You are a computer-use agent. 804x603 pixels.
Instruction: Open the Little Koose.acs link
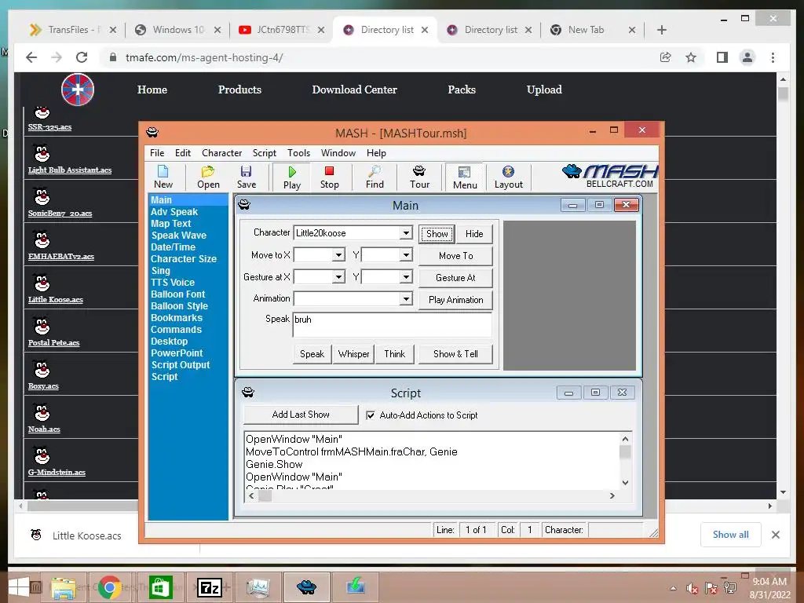[56, 299]
